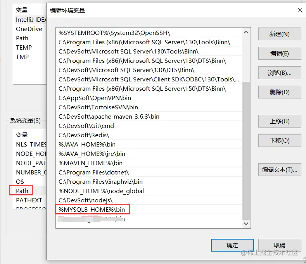Confirm with the 确定 button
306x264 pixels.
(x=232, y=245)
